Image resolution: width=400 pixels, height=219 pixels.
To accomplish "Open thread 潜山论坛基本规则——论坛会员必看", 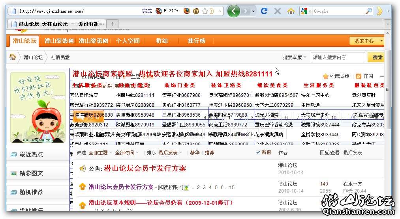I will pos(161,203).
